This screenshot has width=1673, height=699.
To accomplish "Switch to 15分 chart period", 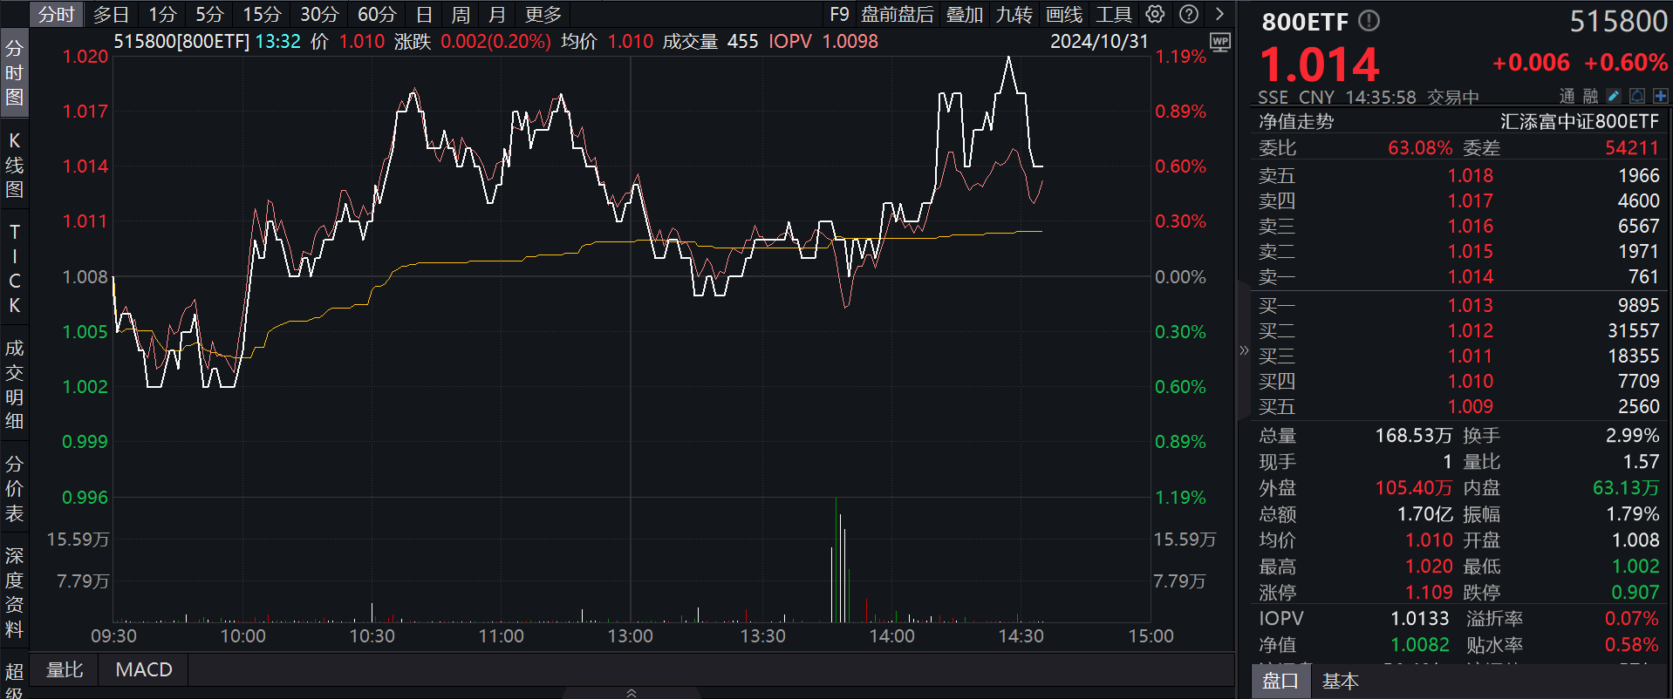I will coord(262,14).
